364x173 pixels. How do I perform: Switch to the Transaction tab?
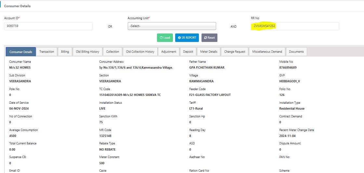point(47,52)
